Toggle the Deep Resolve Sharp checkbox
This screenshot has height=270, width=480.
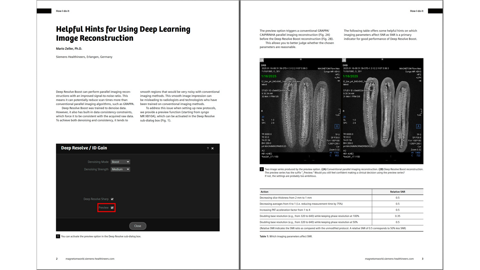[x=112, y=199]
